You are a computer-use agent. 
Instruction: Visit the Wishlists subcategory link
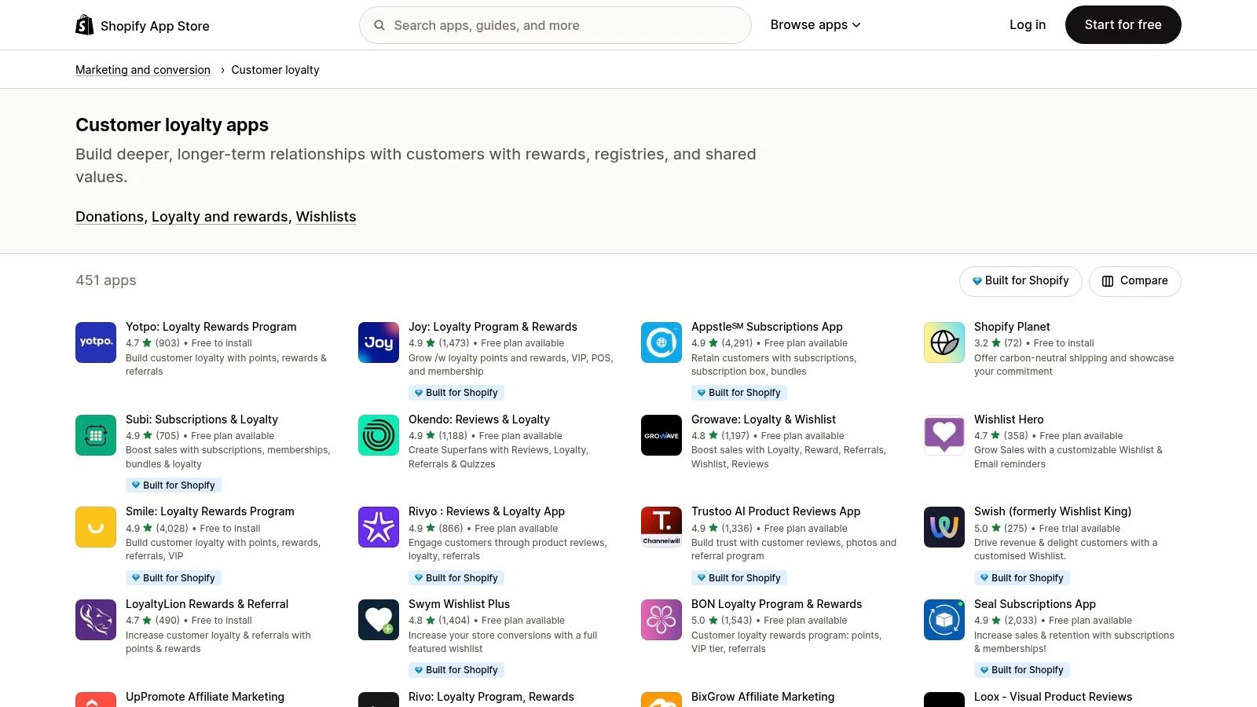click(326, 217)
